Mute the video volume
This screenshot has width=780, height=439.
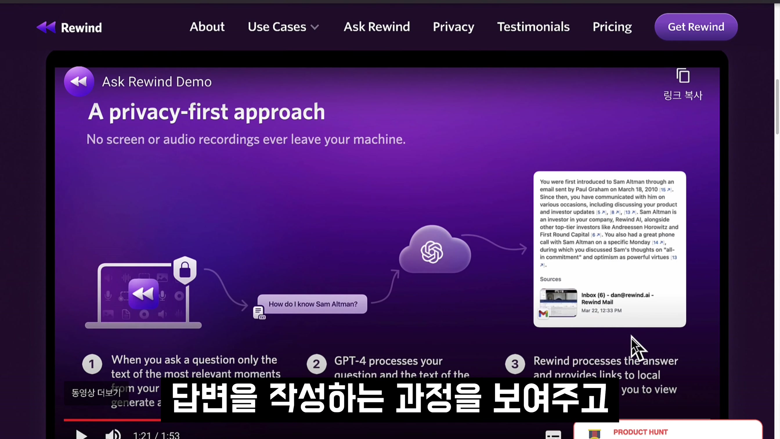tap(113, 435)
